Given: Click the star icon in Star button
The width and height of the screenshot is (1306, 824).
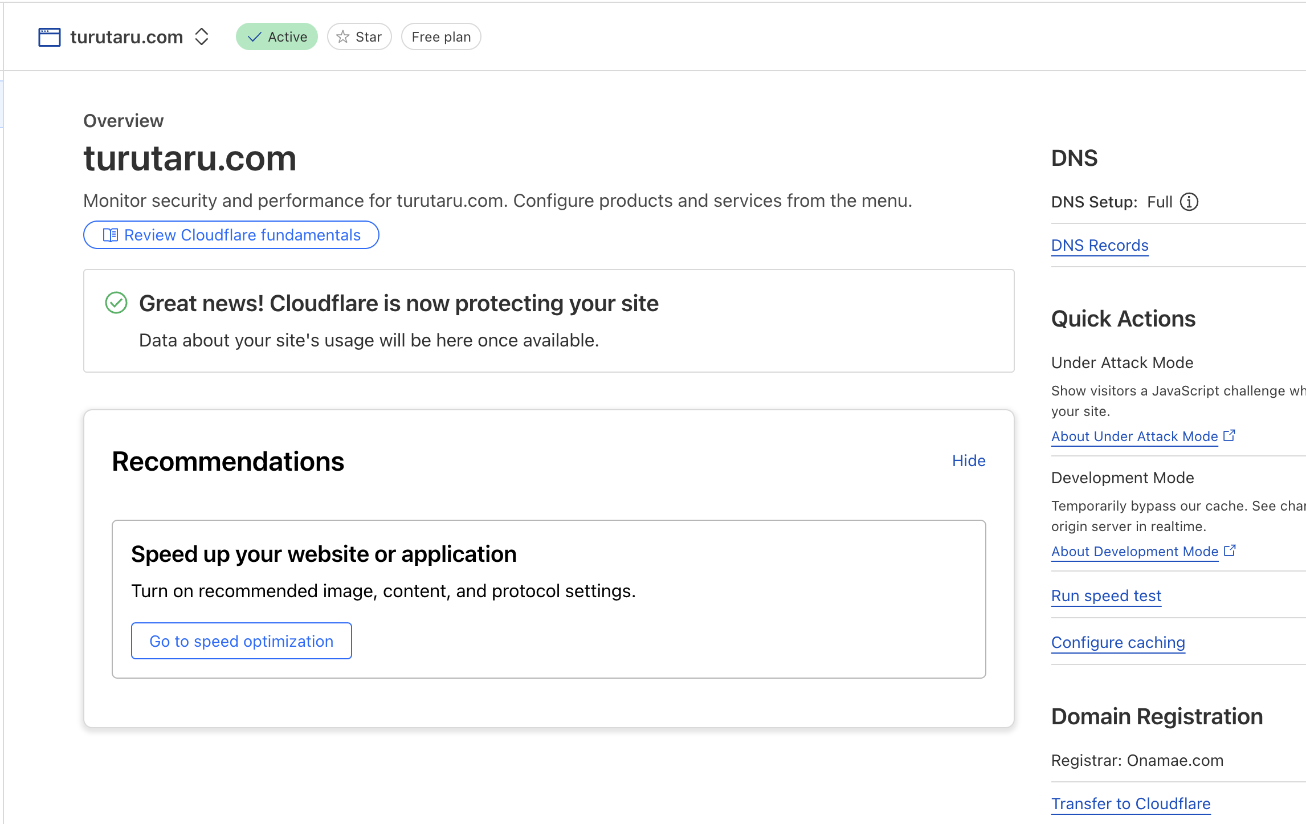Looking at the screenshot, I should [342, 37].
